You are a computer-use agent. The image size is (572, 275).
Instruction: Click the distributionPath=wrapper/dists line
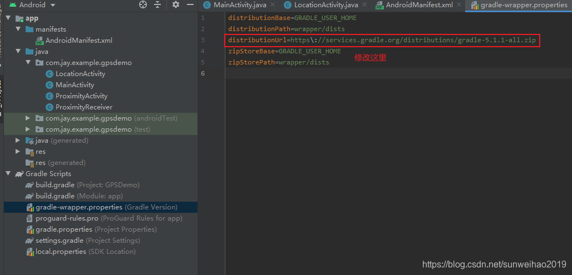(x=287, y=29)
